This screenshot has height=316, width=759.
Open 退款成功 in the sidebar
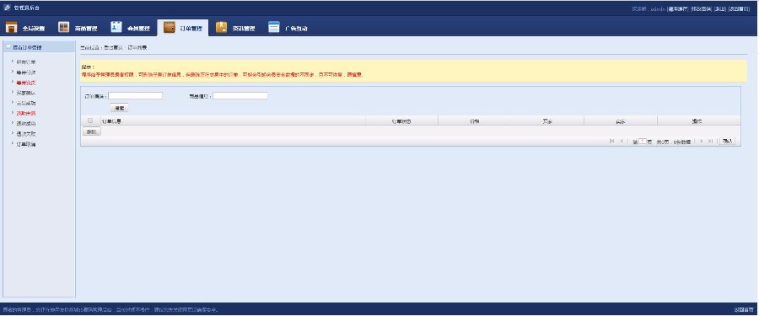25,123
